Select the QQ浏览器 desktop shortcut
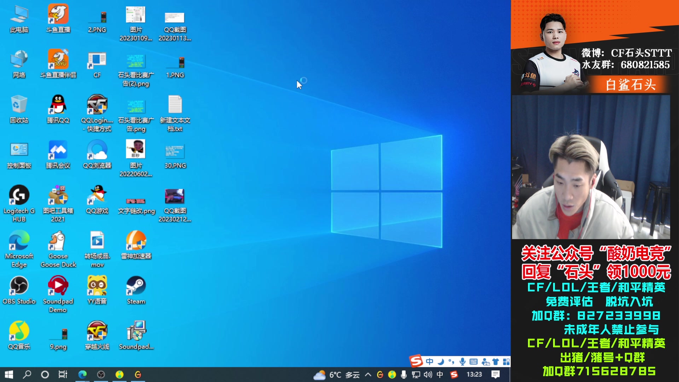The width and height of the screenshot is (679, 382). tap(97, 155)
